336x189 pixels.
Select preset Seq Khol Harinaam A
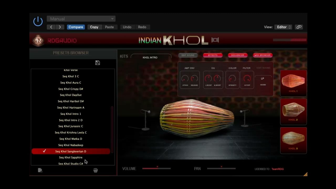point(71,108)
